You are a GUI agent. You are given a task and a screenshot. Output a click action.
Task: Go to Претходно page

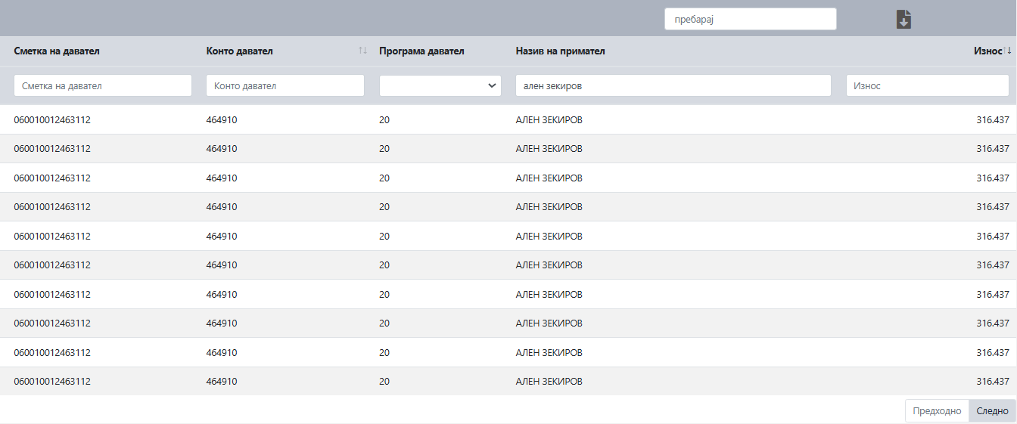pos(937,410)
